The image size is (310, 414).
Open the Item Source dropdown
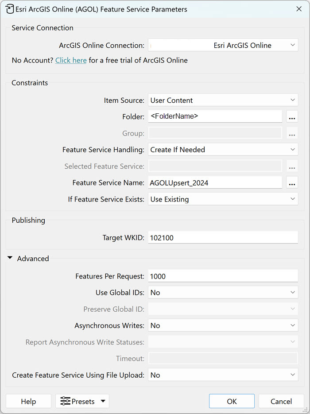(223, 100)
